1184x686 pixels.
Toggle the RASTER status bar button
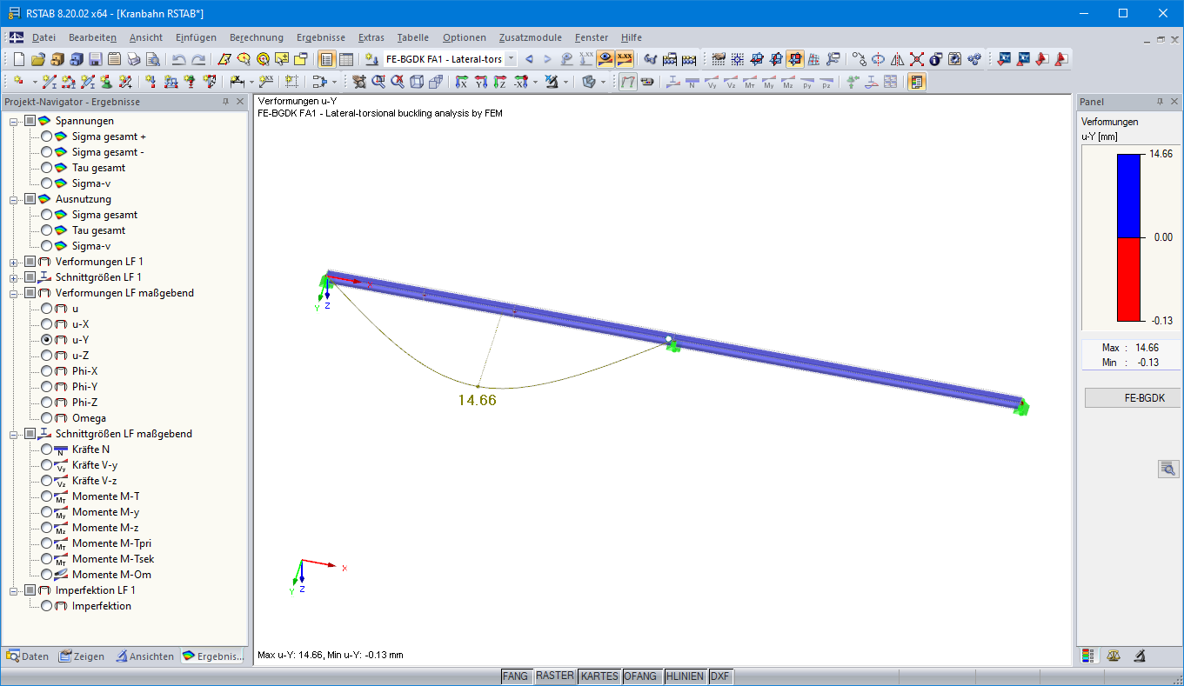(x=555, y=676)
